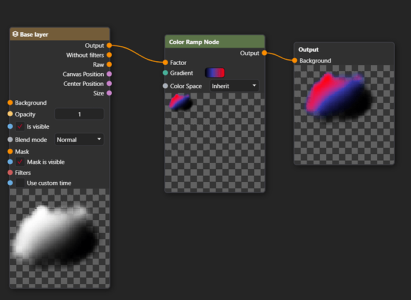This screenshot has width=411, height=300.
Task: Click the Without filters output socket
Action: (x=109, y=55)
